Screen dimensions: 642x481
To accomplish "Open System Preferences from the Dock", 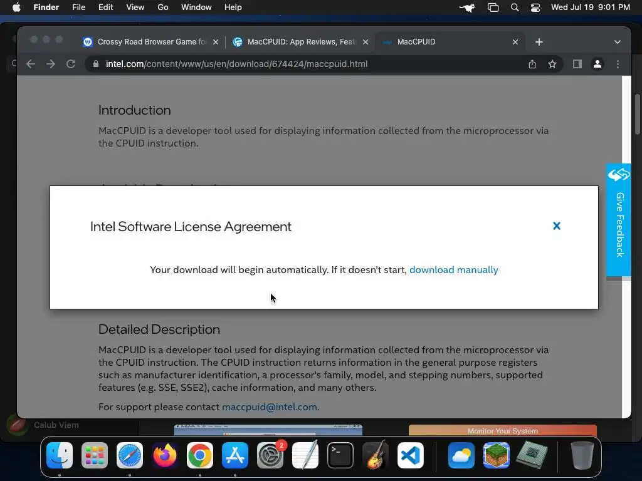I will [x=270, y=455].
